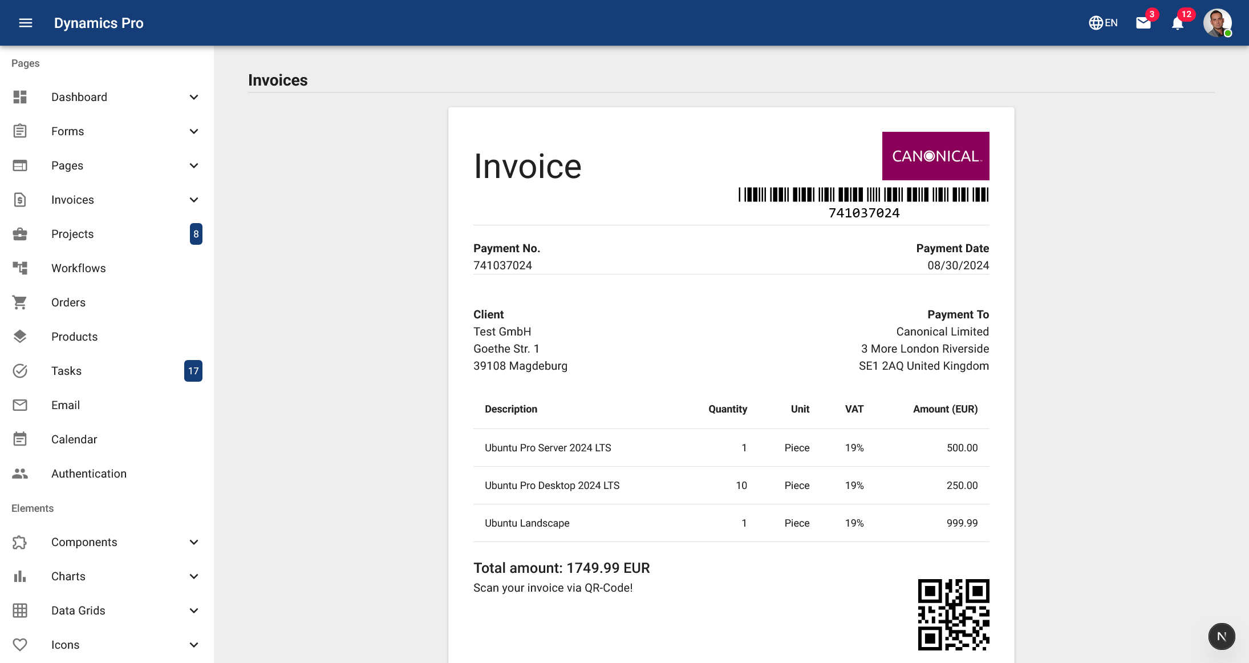Click the Orders shopping cart icon

pyautogui.click(x=20, y=302)
